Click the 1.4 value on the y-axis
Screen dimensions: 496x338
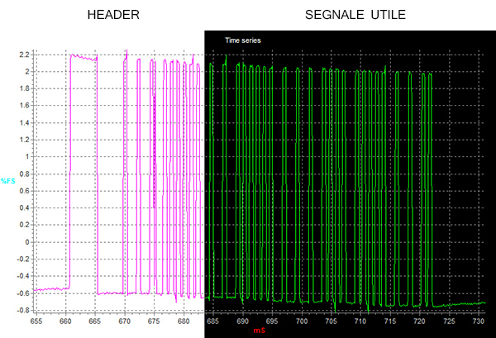[24, 122]
